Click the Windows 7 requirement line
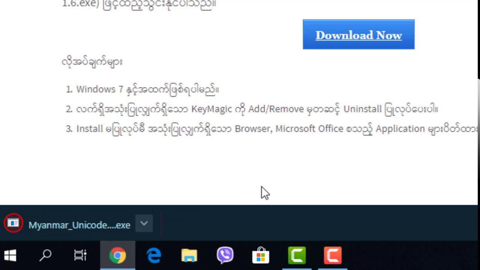Viewport: 480px width, 270px height. coord(147,89)
